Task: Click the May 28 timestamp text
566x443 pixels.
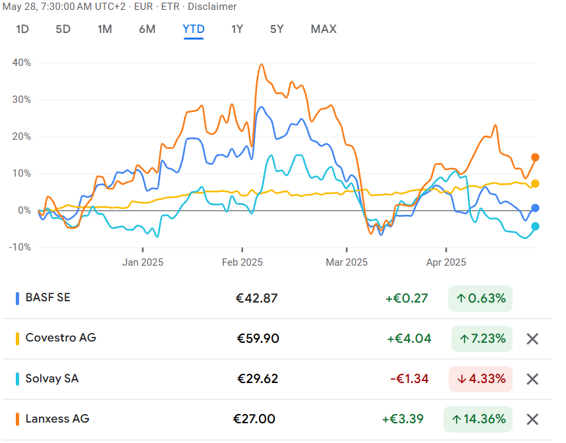Action: pos(65,7)
